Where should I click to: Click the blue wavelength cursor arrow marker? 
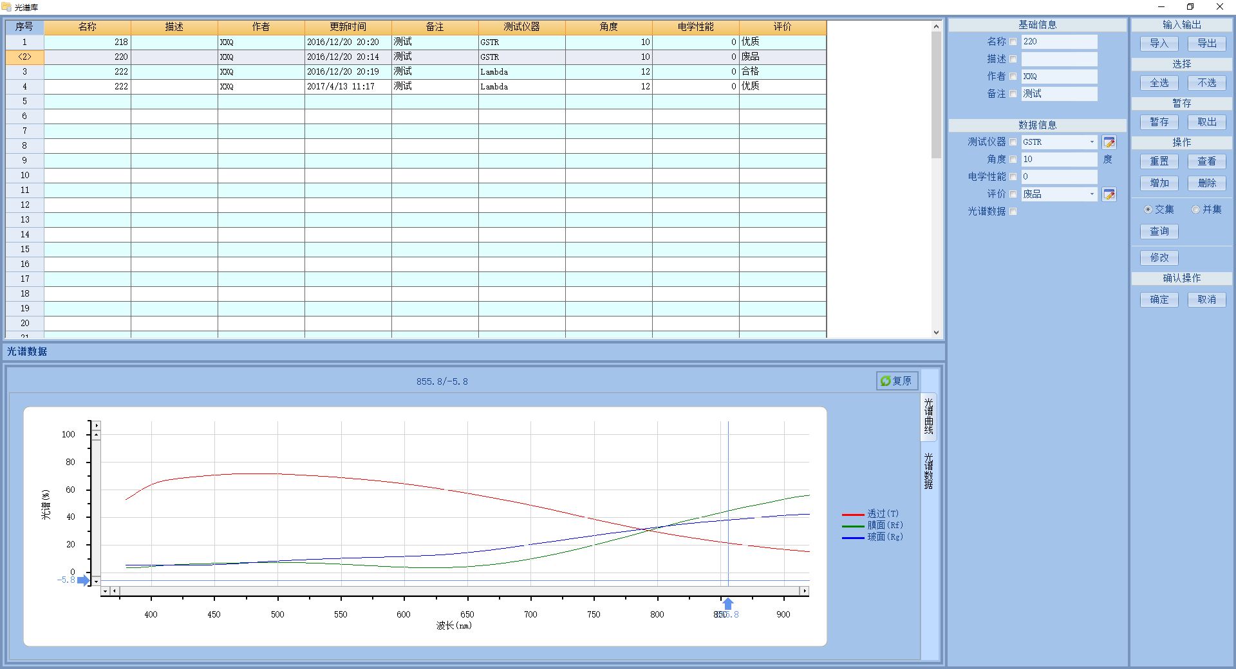pos(728,603)
